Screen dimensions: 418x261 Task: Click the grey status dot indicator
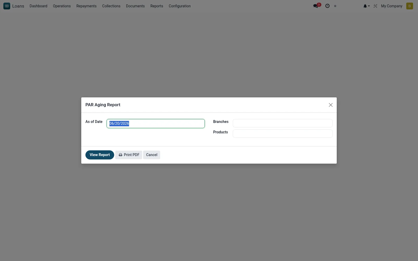[335, 6]
